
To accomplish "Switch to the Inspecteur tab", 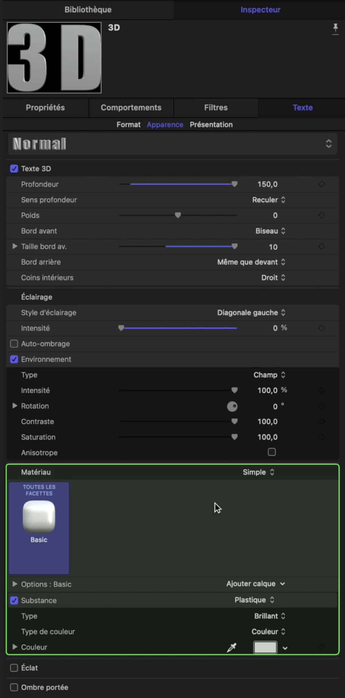I will 260,10.
